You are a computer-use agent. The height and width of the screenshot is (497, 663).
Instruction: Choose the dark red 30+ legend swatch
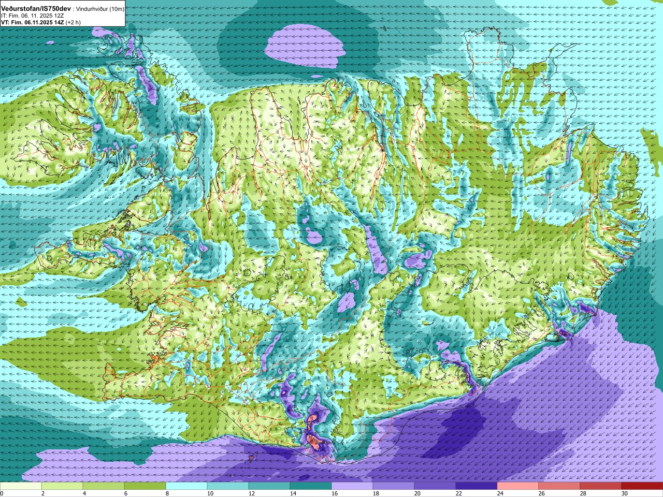(642, 486)
